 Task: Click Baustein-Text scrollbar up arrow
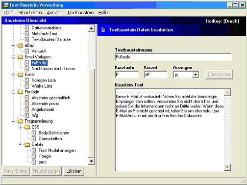coord(227,93)
